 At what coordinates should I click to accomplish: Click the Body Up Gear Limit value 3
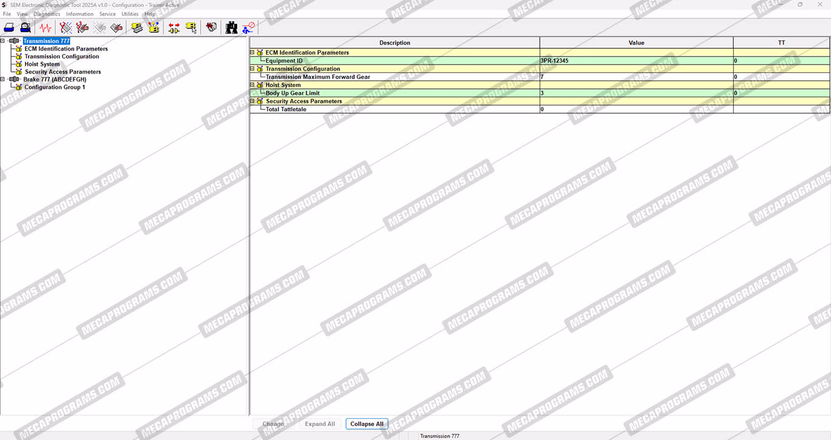(542, 93)
